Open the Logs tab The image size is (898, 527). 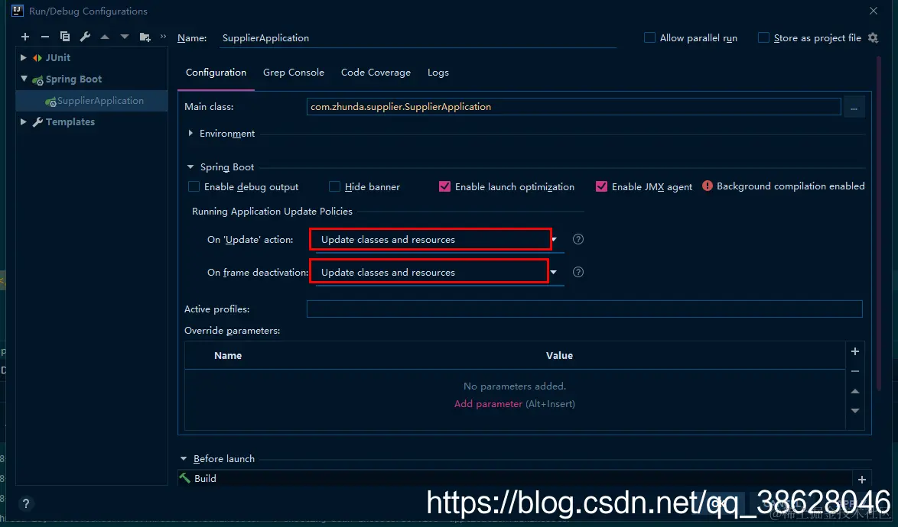(x=438, y=73)
